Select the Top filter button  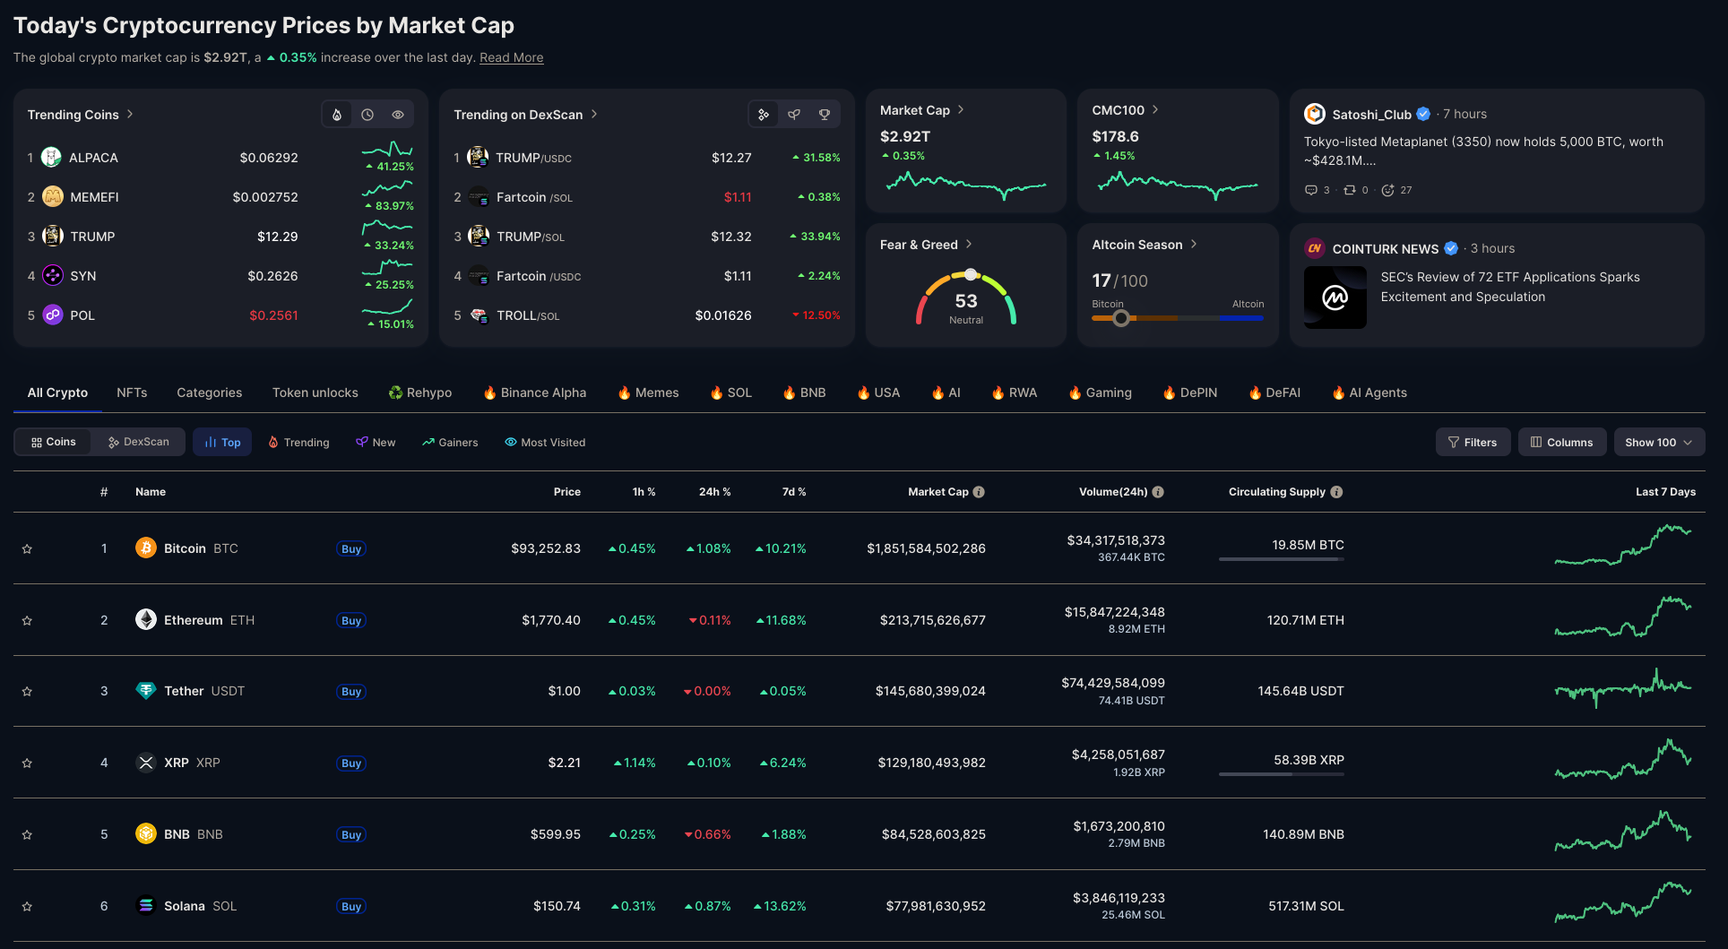coord(222,442)
